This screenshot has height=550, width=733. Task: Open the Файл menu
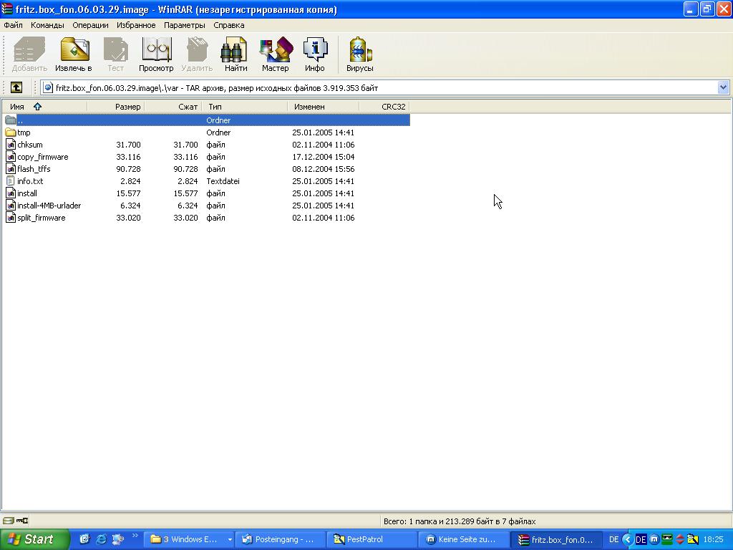[x=13, y=25]
